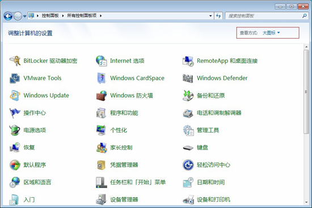Expand the arrow before 控制面板 in breadcrumb
This screenshot has height=208, width=312.
coord(37,16)
